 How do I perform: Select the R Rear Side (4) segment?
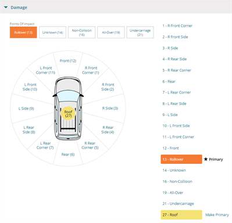pyautogui.click(x=108, y=130)
